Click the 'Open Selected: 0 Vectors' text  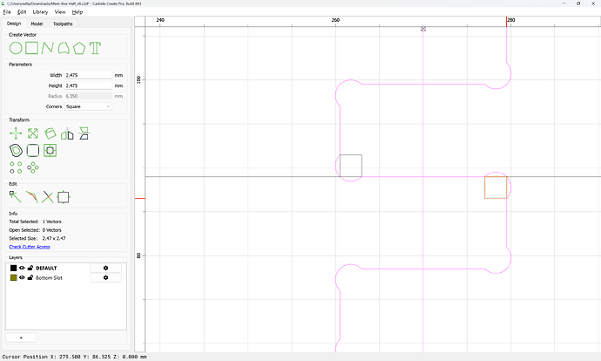[x=35, y=230]
